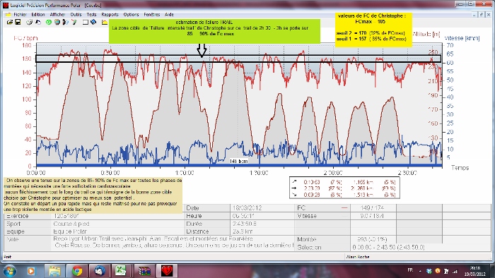495x278 pixels.
Task: Click the green circular toolbar icon
Action: (49, 22)
